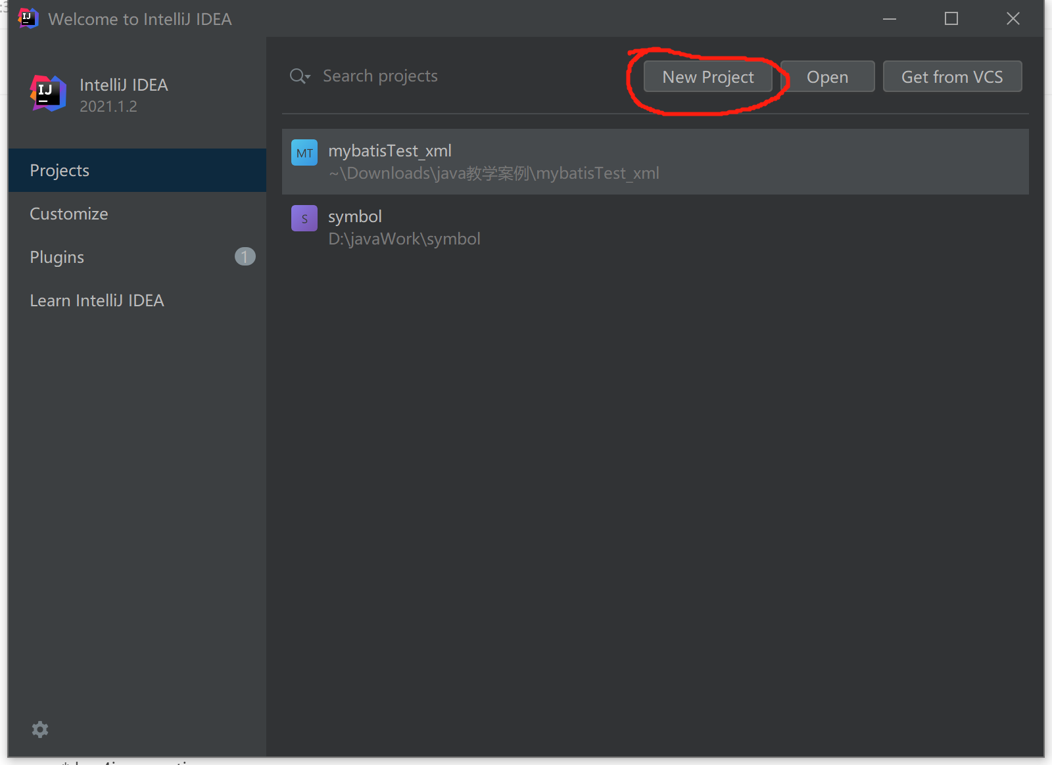Open the search options magnifier dropdown
Image resolution: width=1052 pixels, height=765 pixels.
[300, 76]
